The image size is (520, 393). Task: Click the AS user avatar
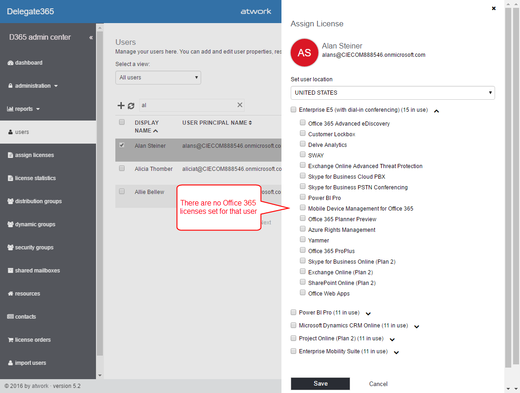click(305, 53)
